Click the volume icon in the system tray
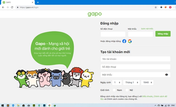 pos(169,105)
